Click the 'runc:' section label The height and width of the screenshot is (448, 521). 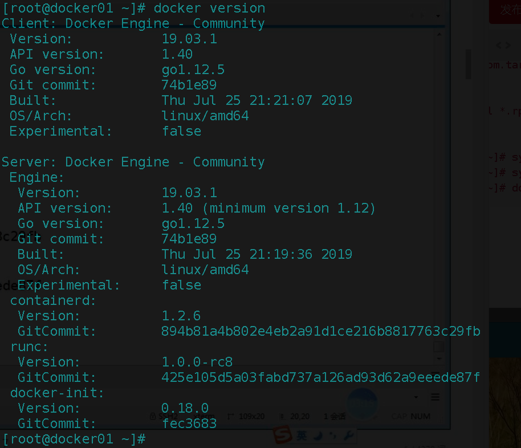point(29,347)
